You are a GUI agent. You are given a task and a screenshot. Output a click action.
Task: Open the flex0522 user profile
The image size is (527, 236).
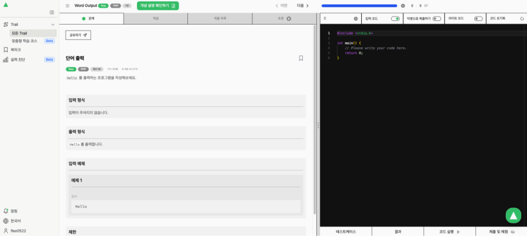click(x=15, y=231)
